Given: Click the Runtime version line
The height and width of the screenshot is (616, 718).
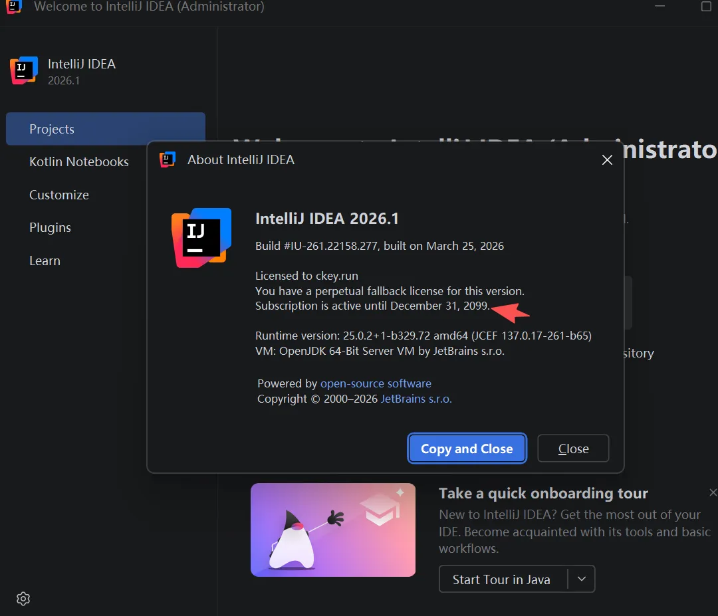Looking at the screenshot, I should [x=423, y=336].
